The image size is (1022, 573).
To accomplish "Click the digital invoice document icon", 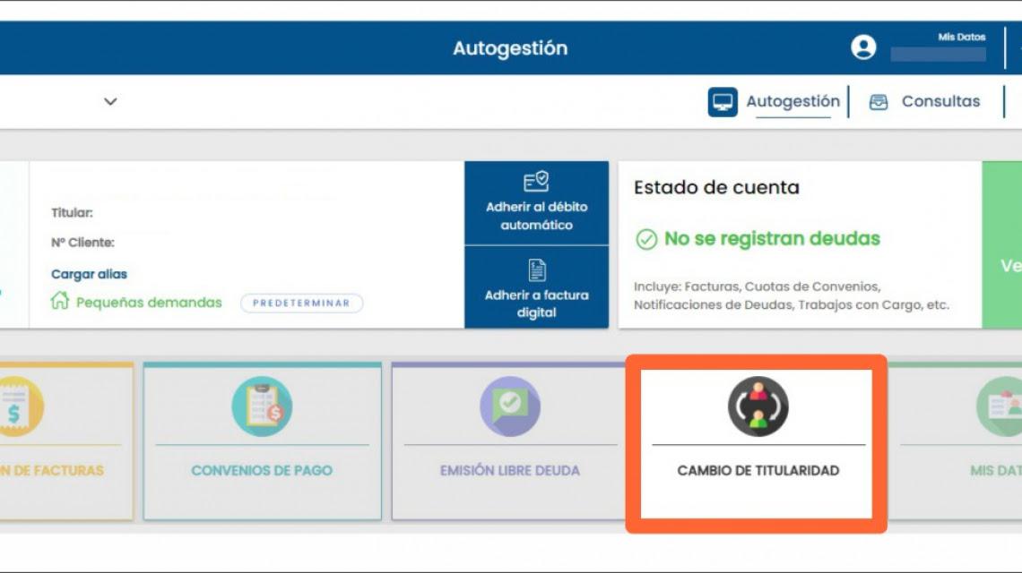I will pos(536,269).
